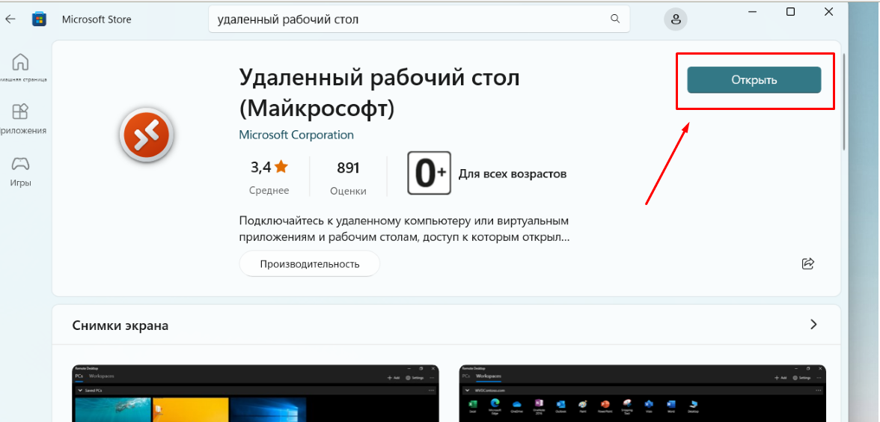This screenshot has width=880, height=422.
Task: Click the Снимки экрана heading
Action: click(120, 325)
